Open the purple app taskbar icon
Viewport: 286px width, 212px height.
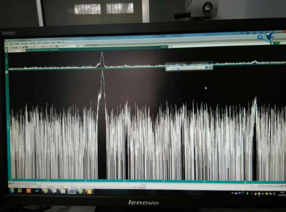71,191
